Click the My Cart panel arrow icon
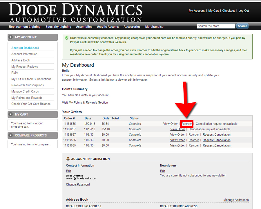Image resolution: width=261 pixels, height=209 pixels. coord(11,114)
